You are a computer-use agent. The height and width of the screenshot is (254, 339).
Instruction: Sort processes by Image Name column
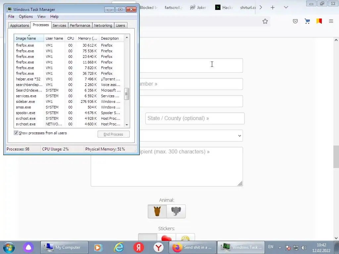click(x=29, y=38)
